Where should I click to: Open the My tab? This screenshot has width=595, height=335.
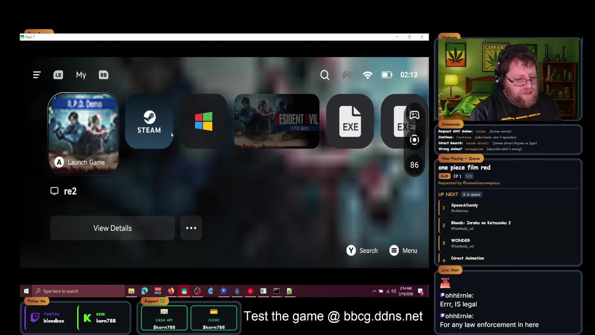(81, 75)
